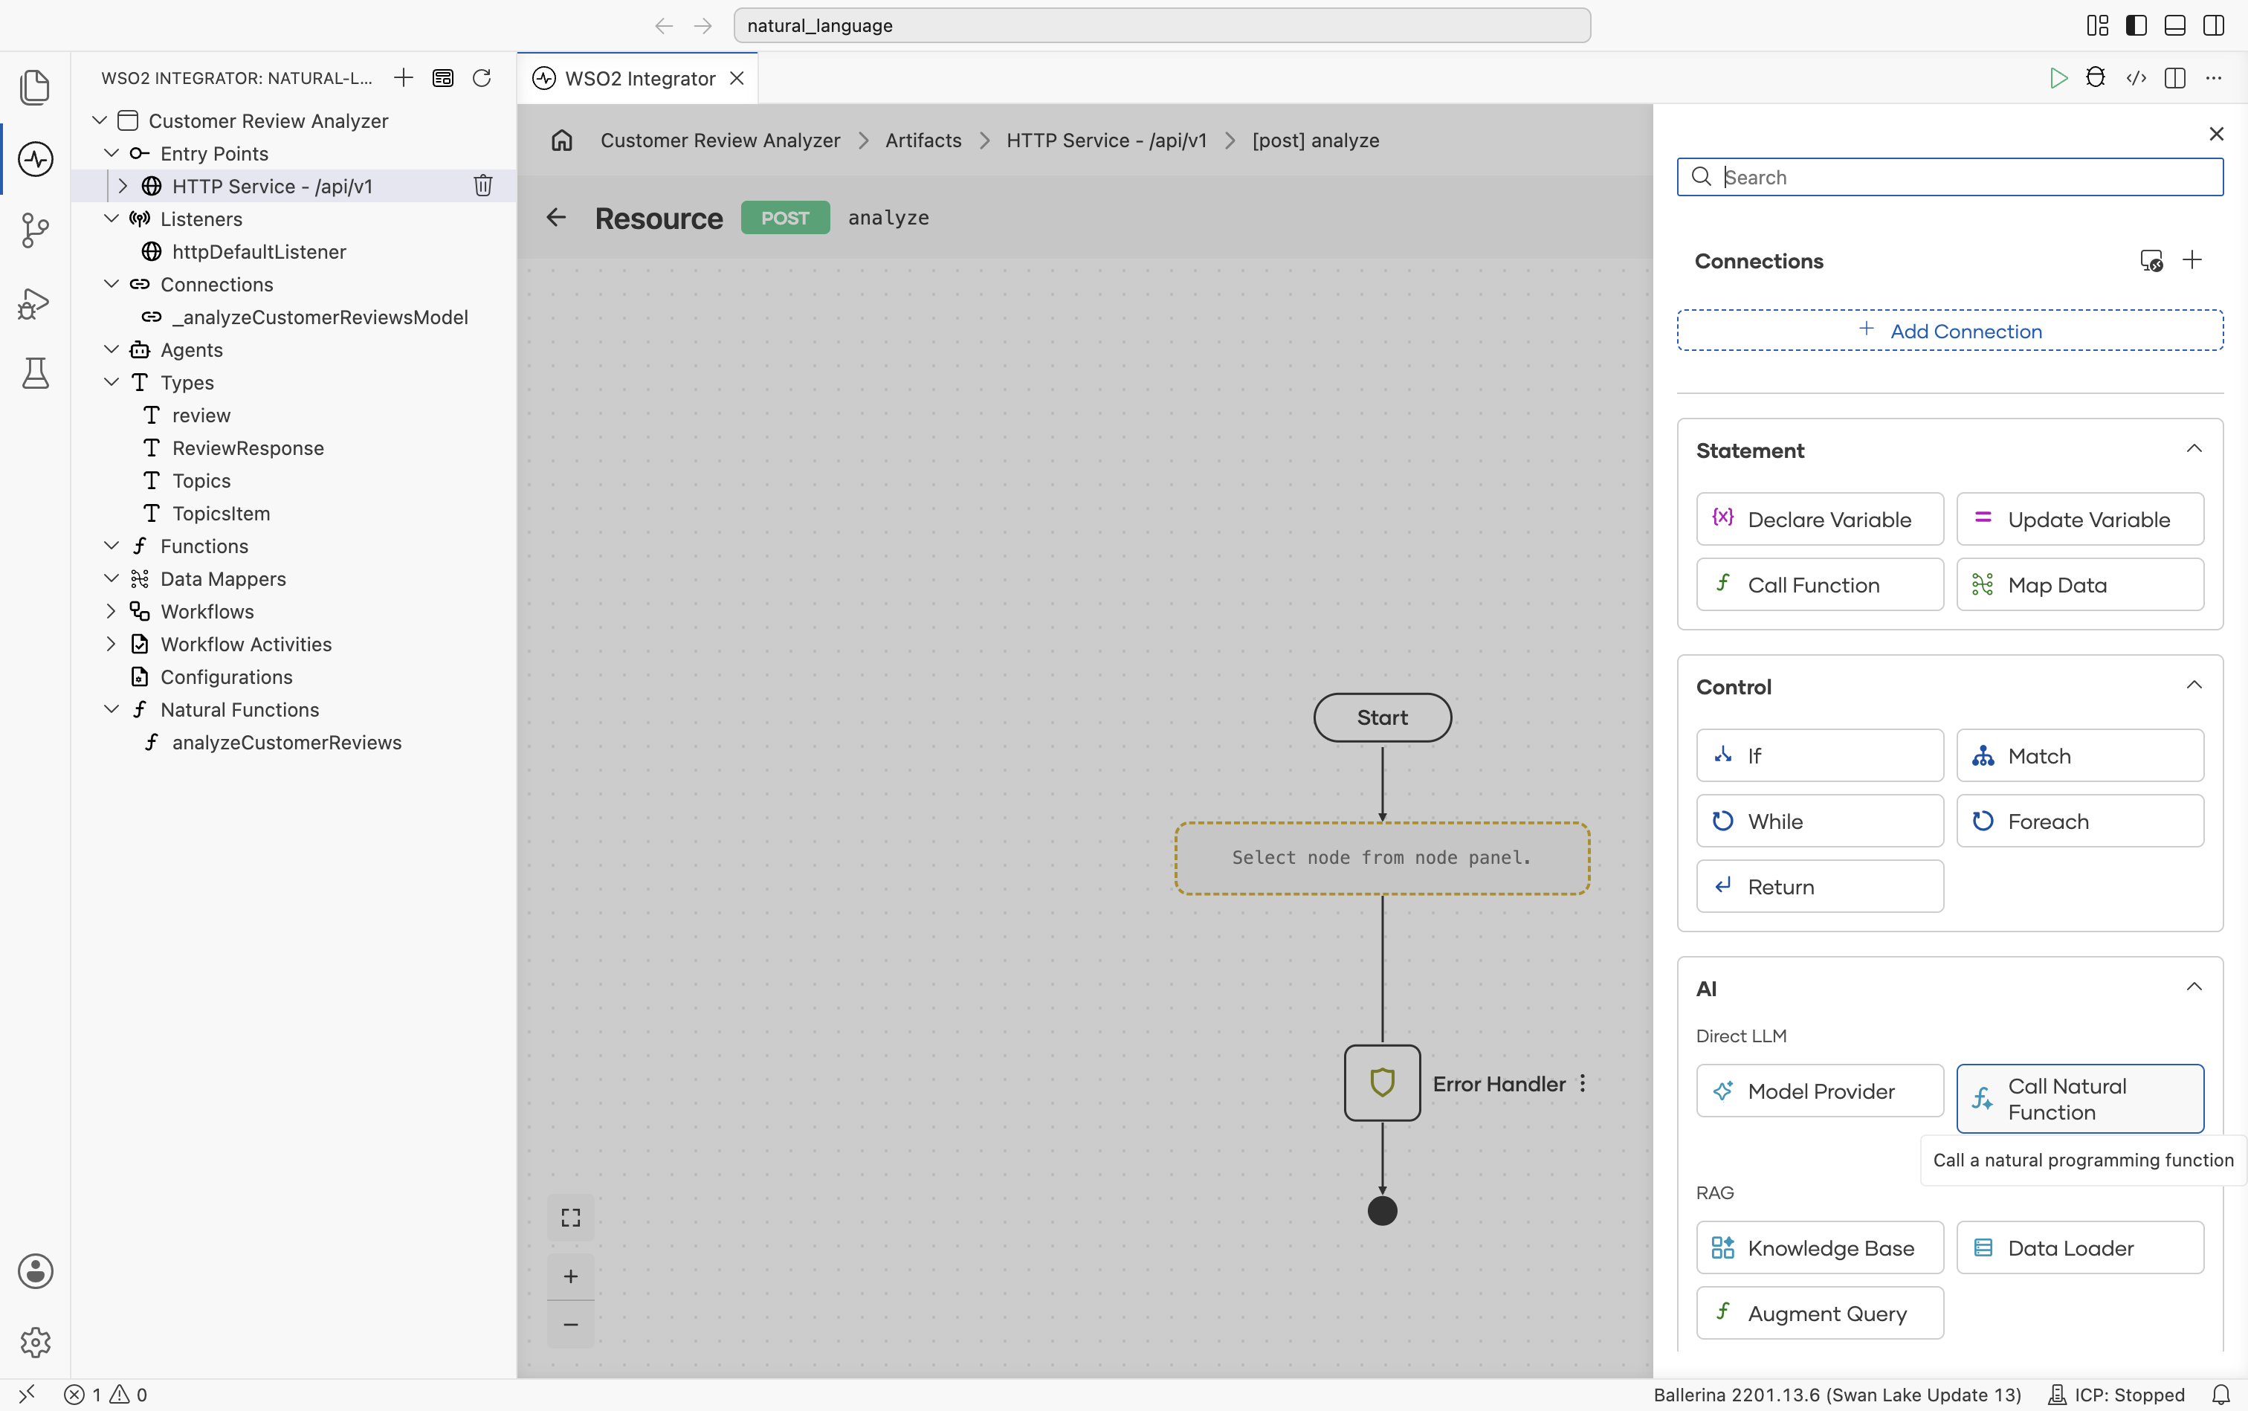Open notifications bell in status bar
The image size is (2248, 1411).
[x=2221, y=1394]
